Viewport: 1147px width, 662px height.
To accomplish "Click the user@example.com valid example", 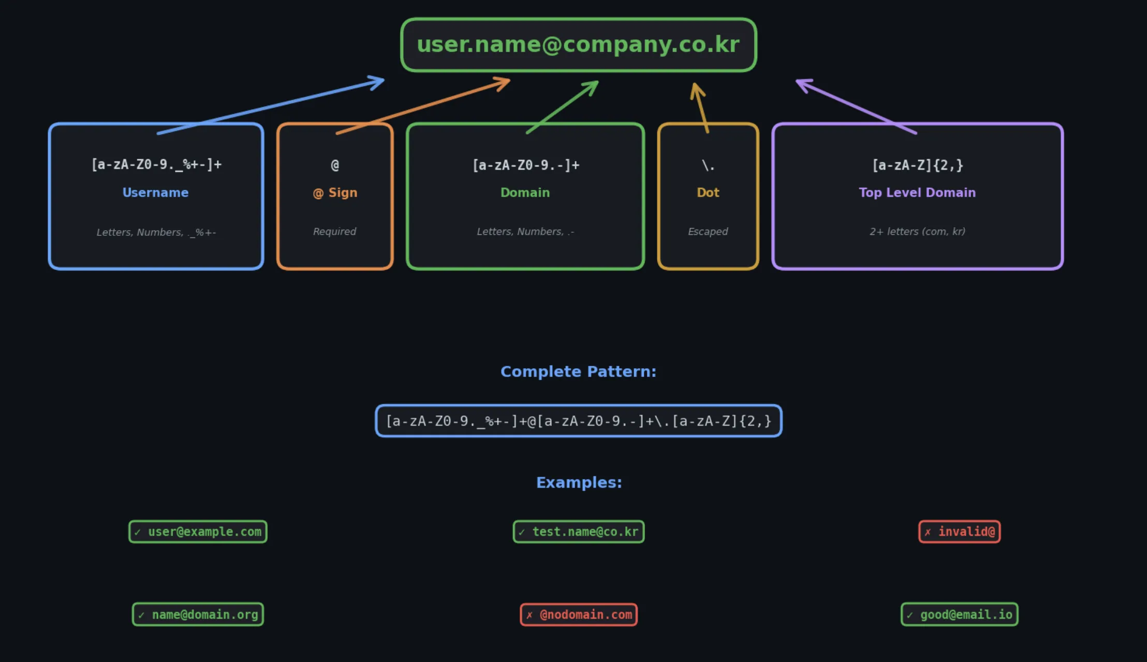I will click(x=198, y=532).
